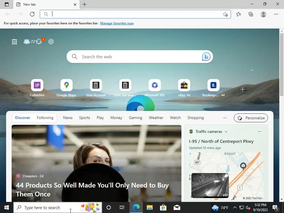This screenshot has width=284, height=213.
Task: Open the Money feed tab
Action: [116, 118]
